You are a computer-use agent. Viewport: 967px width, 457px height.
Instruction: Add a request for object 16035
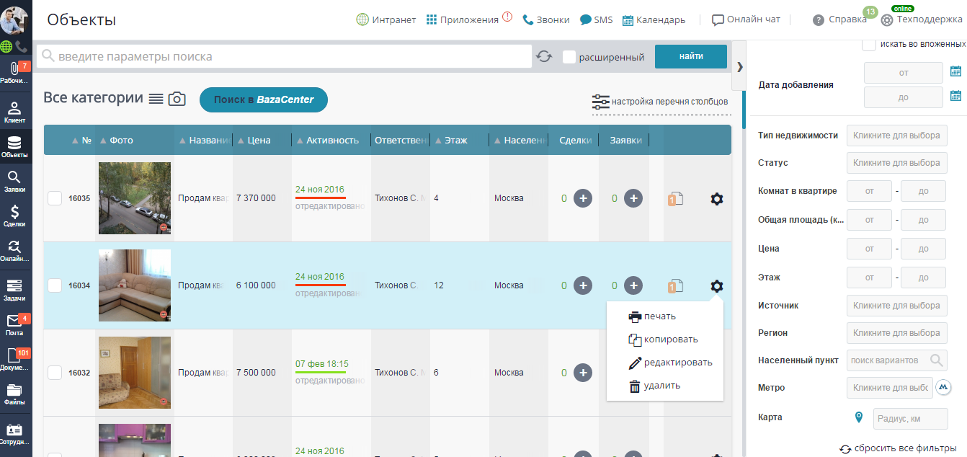(x=633, y=198)
